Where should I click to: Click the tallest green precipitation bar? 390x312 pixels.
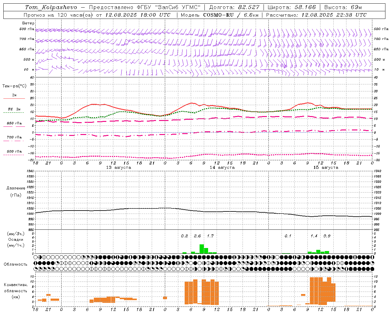coord(202,249)
